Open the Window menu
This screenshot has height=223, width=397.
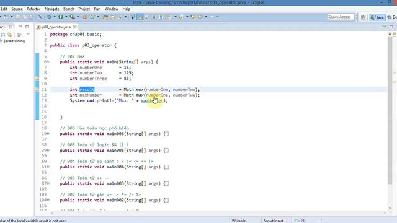point(112,9)
